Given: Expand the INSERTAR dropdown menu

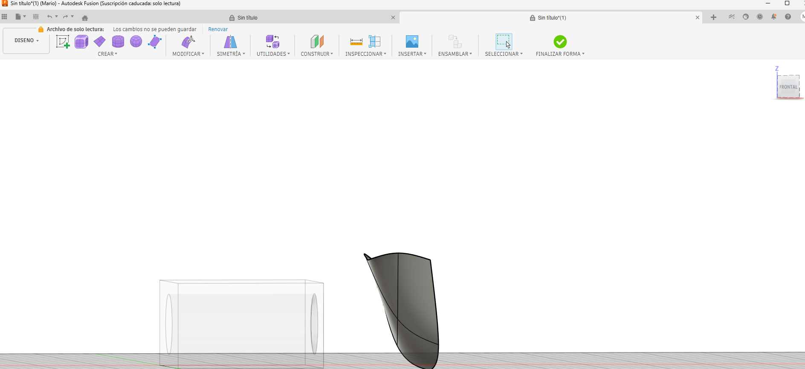Looking at the screenshot, I should point(412,54).
